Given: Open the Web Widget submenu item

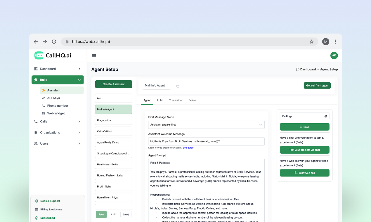Looking at the screenshot, I should click(x=62, y=113).
